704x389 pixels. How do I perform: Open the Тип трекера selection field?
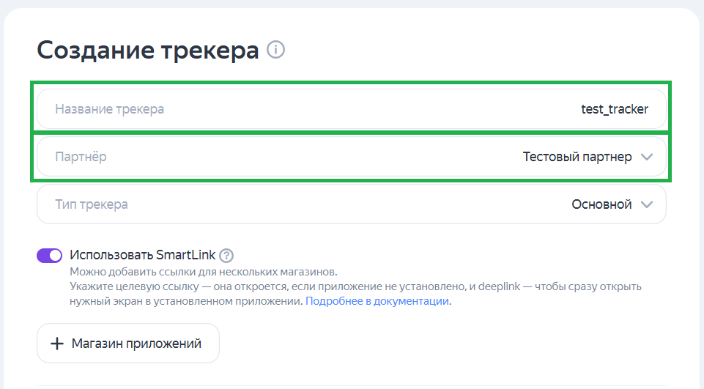(x=352, y=204)
